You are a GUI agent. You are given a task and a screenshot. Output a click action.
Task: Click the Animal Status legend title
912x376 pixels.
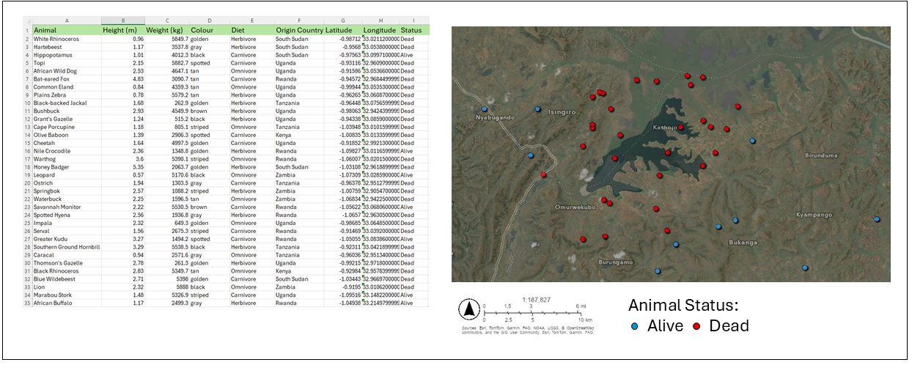coord(683,305)
